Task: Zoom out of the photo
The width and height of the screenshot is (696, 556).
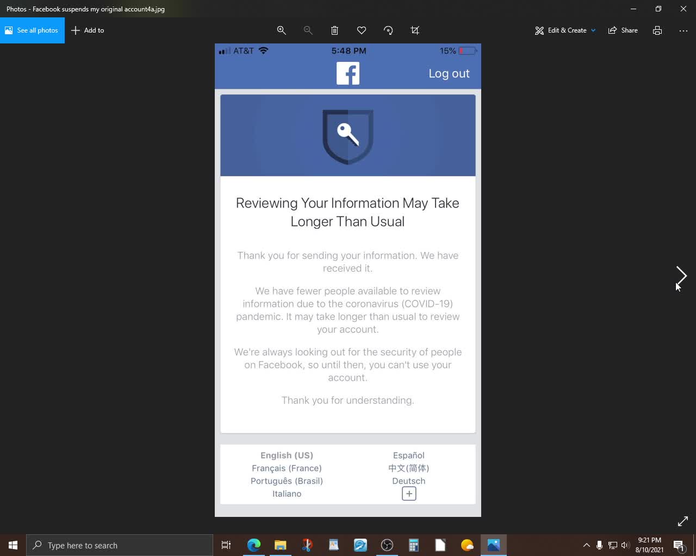Action: coord(308,30)
